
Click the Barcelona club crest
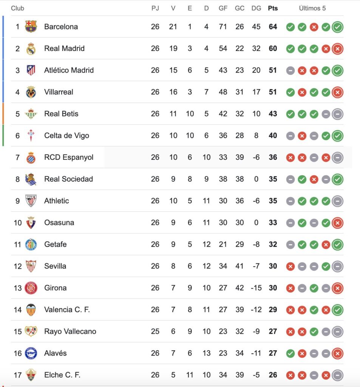tap(31, 26)
